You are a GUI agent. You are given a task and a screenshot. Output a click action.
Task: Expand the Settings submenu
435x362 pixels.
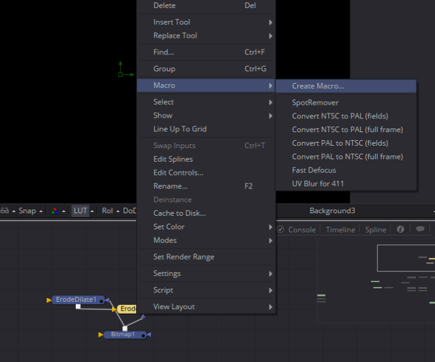click(x=206, y=274)
